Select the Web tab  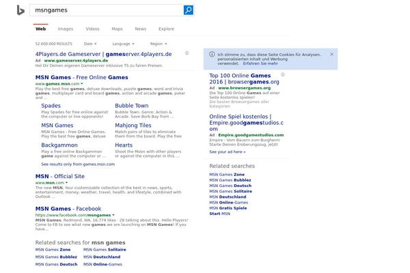coord(40,29)
